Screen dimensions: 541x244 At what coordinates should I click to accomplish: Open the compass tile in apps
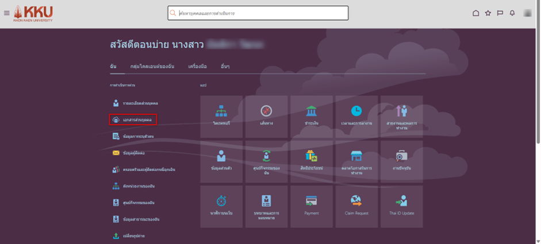[266, 117]
